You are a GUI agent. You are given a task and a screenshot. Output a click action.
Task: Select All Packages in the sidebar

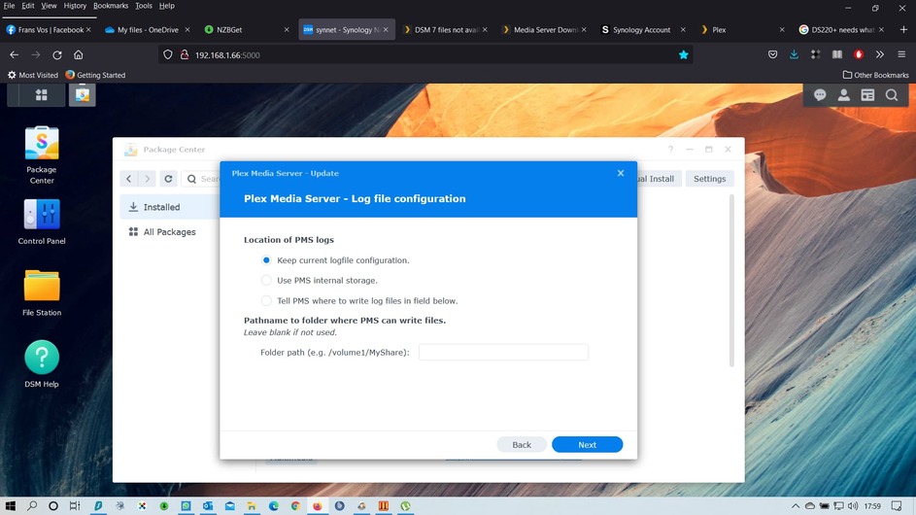[169, 232]
